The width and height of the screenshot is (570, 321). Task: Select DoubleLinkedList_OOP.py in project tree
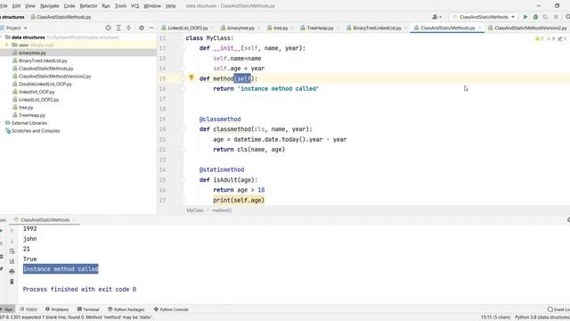point(45,84)
